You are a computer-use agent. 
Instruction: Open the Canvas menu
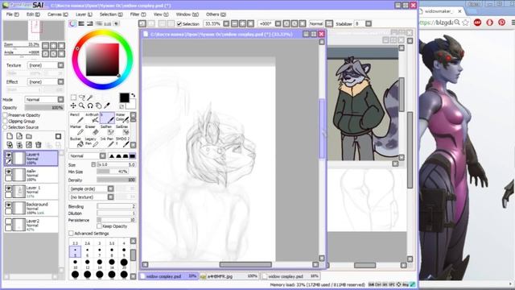pos(58,14)
